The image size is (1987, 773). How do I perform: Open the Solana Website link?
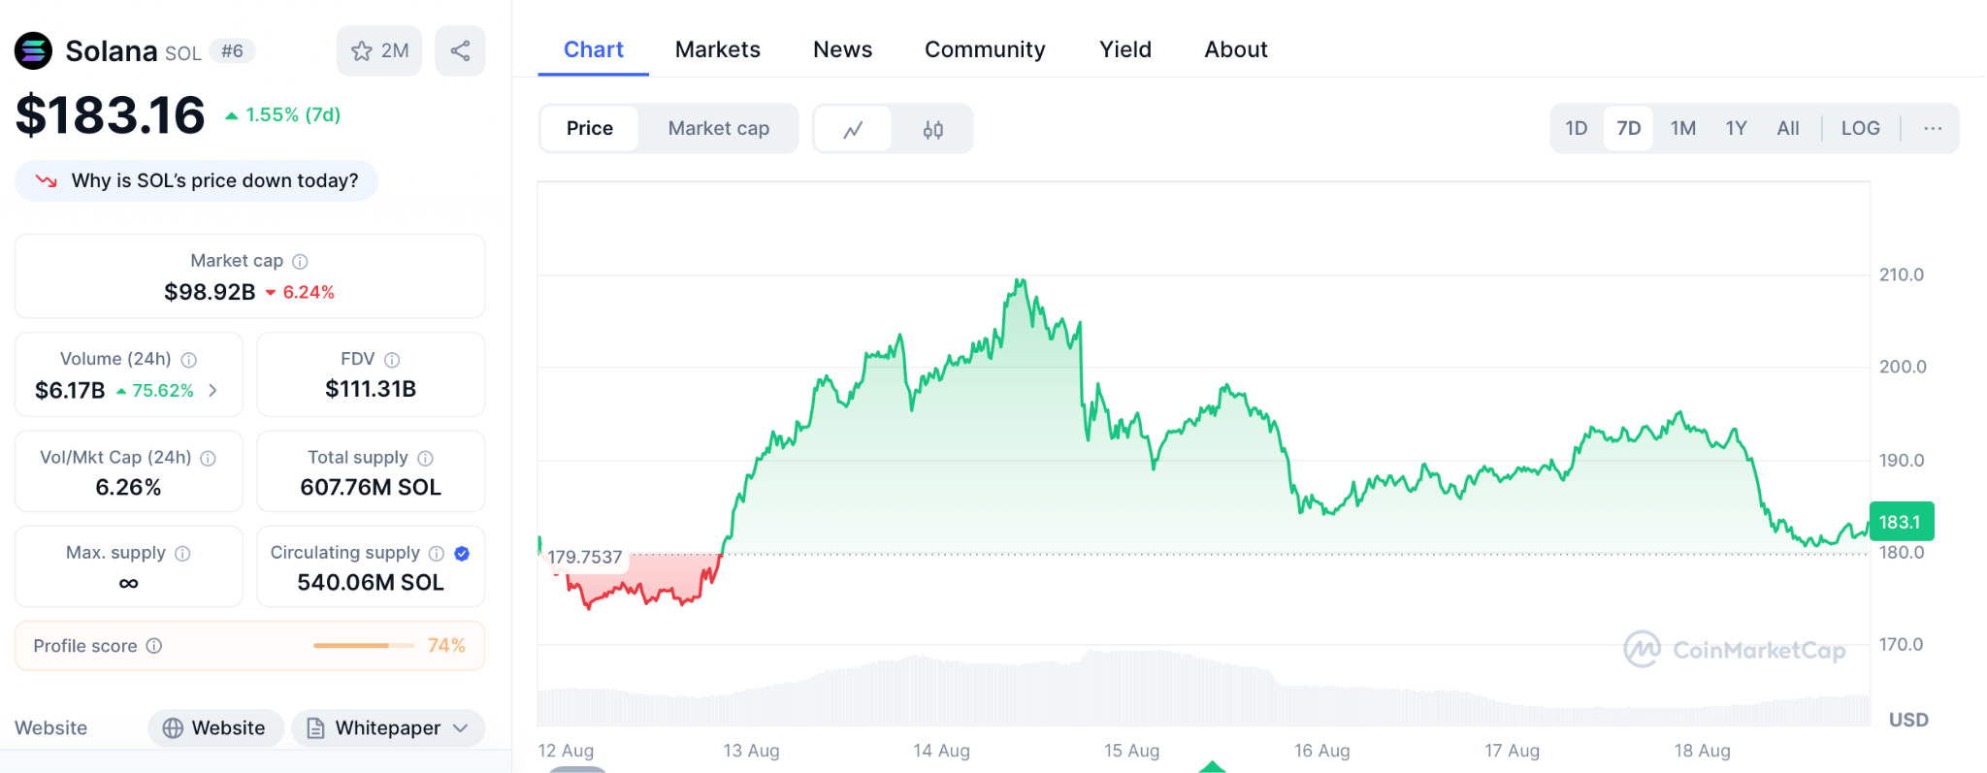[x=215, y=728]
